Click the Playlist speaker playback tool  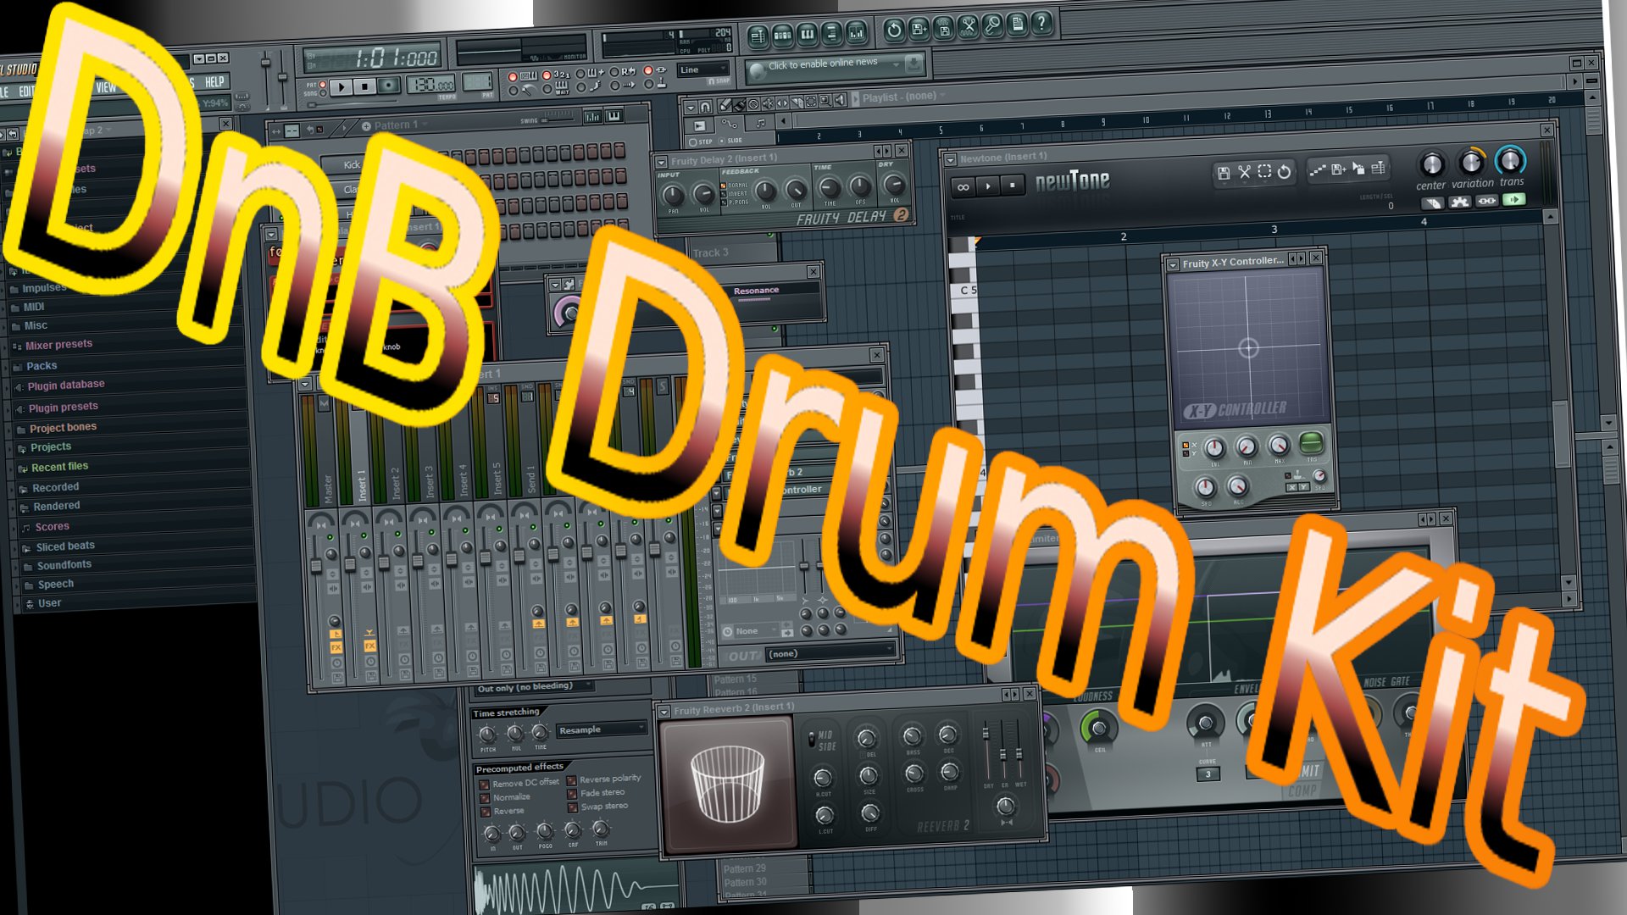[x=841, y=100]
